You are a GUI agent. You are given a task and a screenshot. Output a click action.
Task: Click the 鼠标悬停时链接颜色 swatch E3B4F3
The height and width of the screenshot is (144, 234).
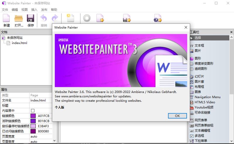[x=33, y=126]
